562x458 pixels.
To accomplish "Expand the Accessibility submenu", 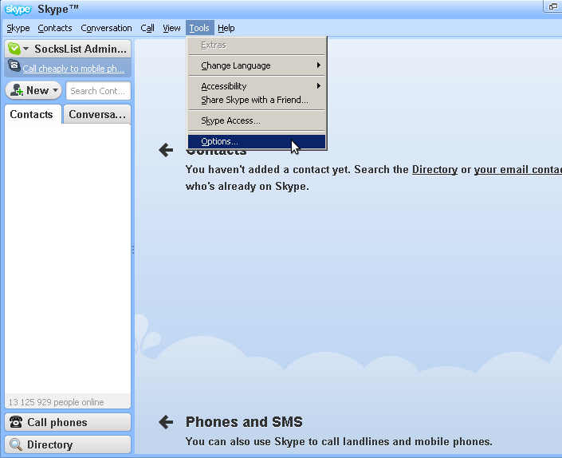I will 257,86.
